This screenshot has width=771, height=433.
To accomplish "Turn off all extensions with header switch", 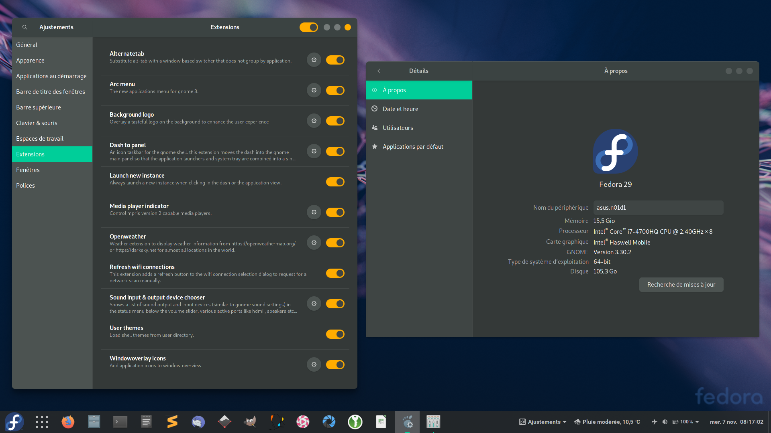I will tap(308, 27).
